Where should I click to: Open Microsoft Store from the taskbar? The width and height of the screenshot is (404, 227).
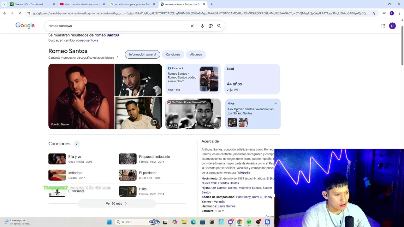202,222
